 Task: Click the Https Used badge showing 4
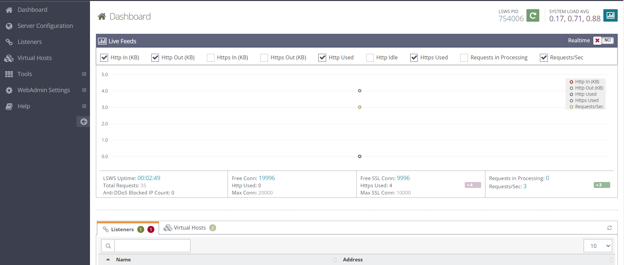[x=473, y=185]
